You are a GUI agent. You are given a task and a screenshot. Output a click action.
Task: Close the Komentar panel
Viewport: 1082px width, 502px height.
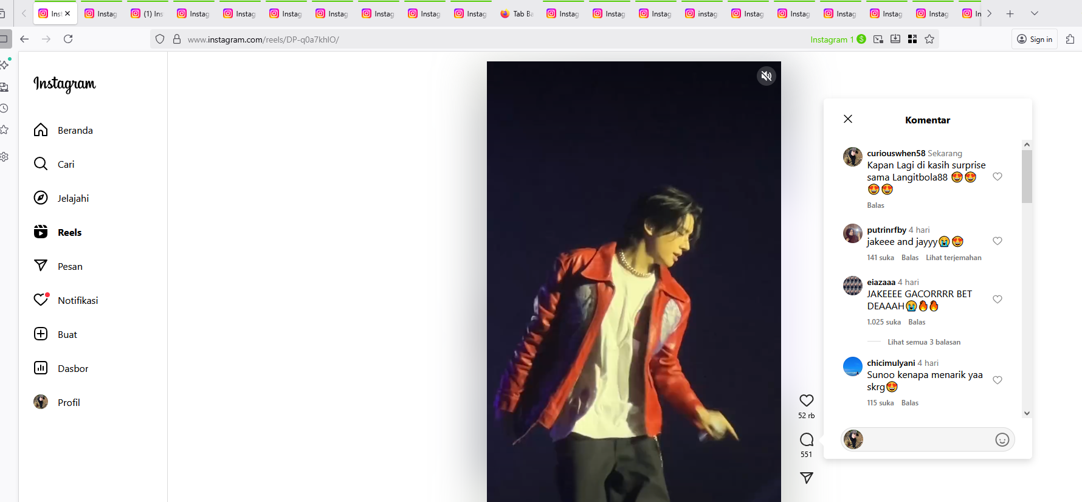click(848, 119)
